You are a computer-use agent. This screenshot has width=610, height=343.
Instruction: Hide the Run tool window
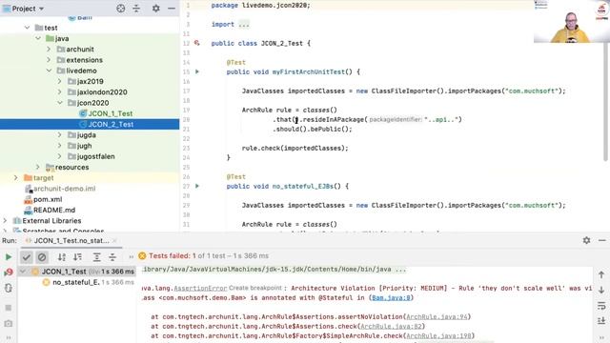point(601,240)
